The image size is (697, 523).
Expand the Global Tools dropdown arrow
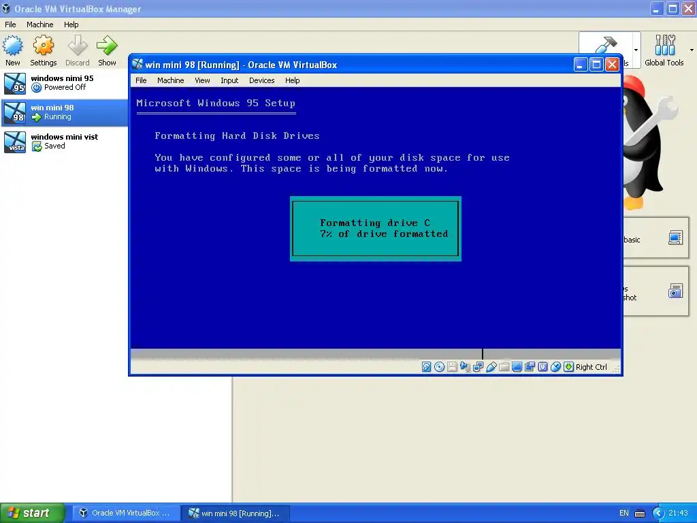pos(692,50)
